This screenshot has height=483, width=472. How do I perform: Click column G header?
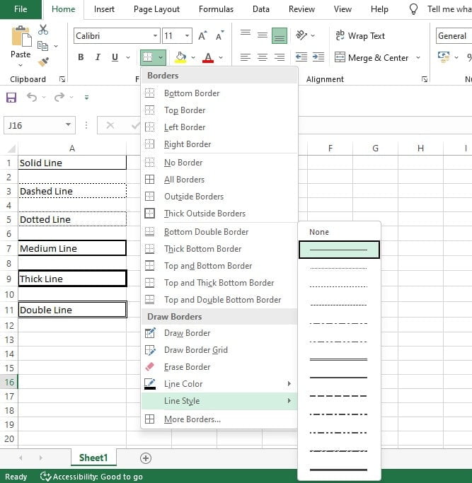pos(375,149)
